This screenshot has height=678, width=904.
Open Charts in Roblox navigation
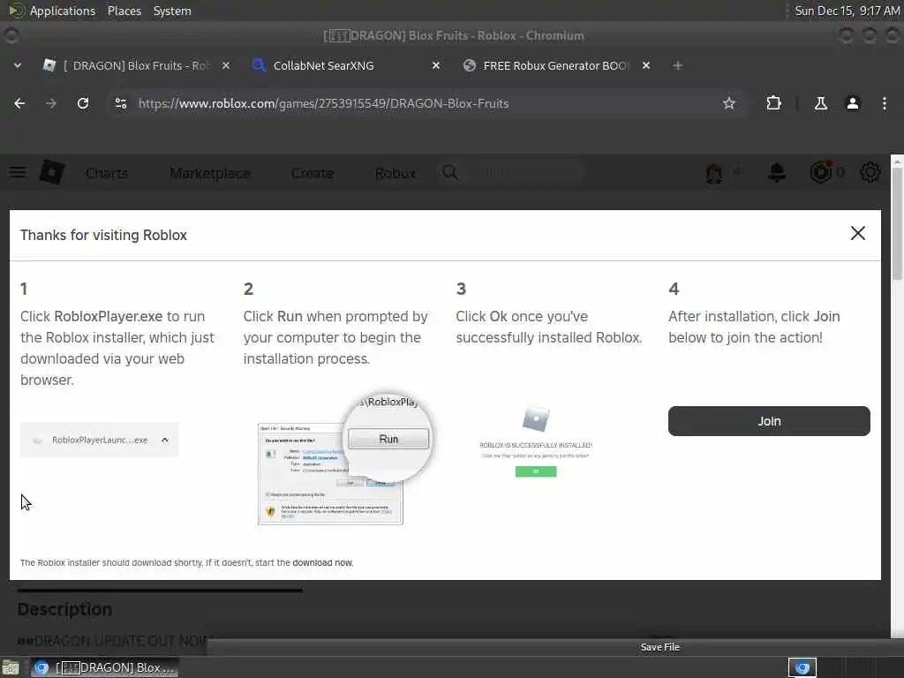pyautogui.click(x=107, y=173)
